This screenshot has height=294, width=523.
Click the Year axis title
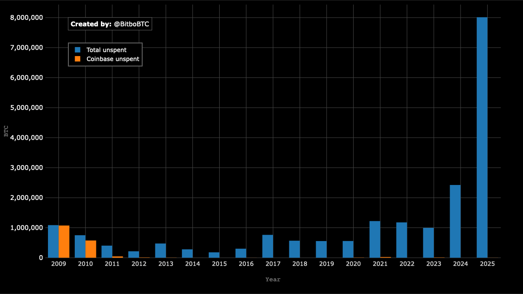pyautogui.click(x=272, y=279)
